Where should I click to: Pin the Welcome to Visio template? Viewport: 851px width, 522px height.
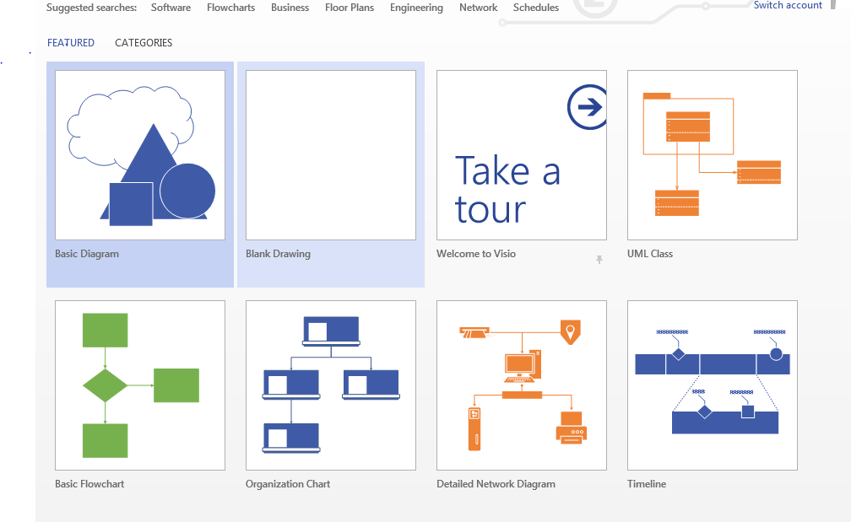[x=599, y=260]
